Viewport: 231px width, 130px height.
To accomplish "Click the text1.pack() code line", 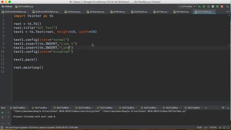I will [25, 60].
